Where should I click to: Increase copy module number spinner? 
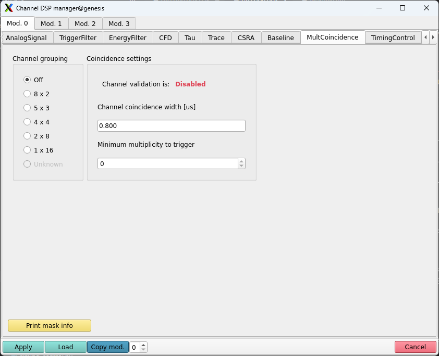tap(143, 345)
